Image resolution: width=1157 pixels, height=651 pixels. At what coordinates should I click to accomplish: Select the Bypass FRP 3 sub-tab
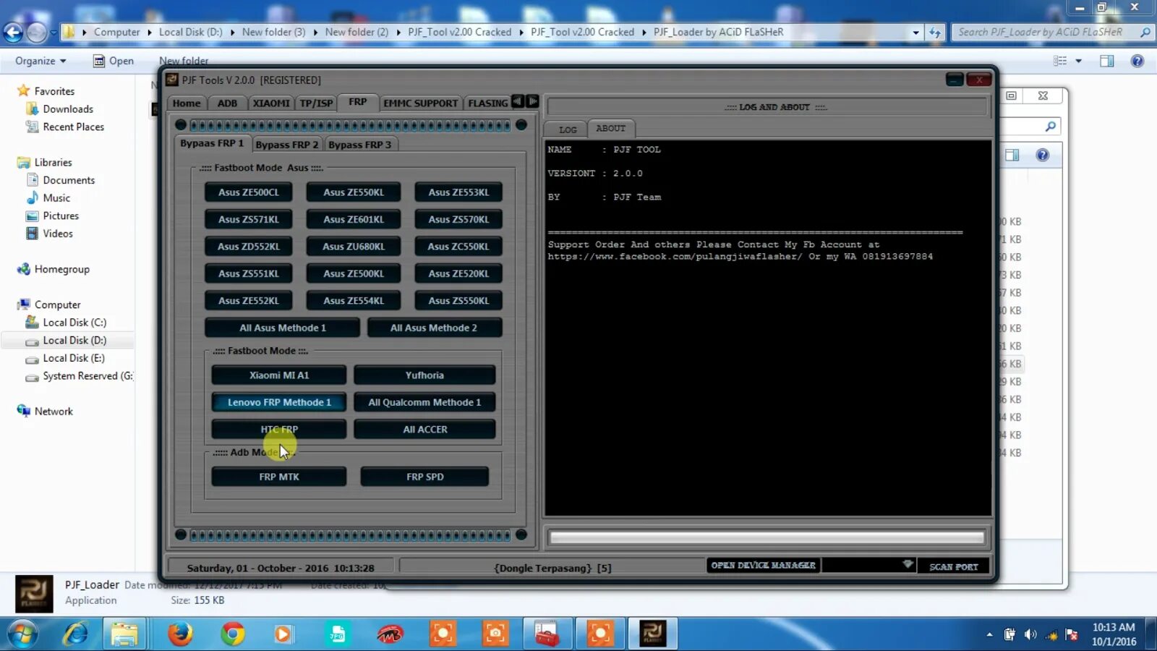tap(359, 145)
